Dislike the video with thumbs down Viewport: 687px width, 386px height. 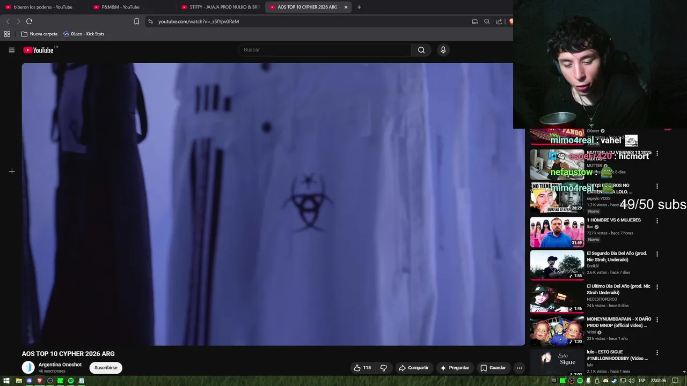383,368
